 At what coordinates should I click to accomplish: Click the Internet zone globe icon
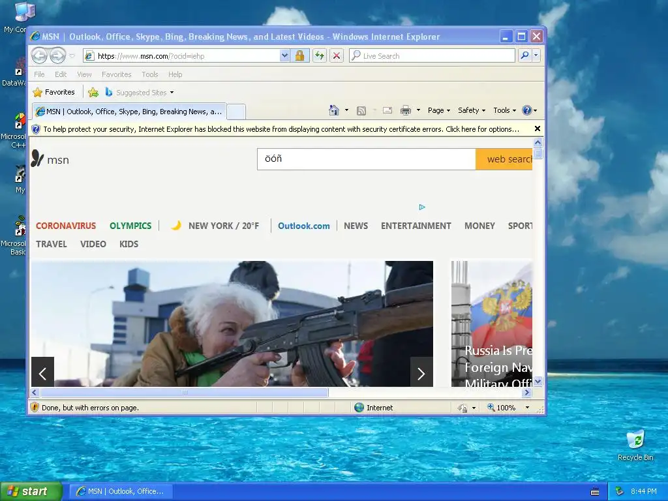359,407
